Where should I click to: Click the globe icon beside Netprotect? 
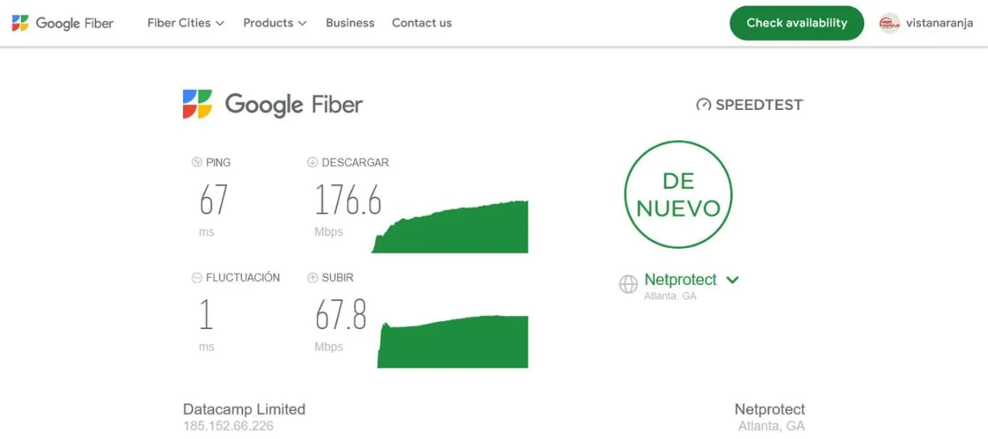(x=628, y=284)
